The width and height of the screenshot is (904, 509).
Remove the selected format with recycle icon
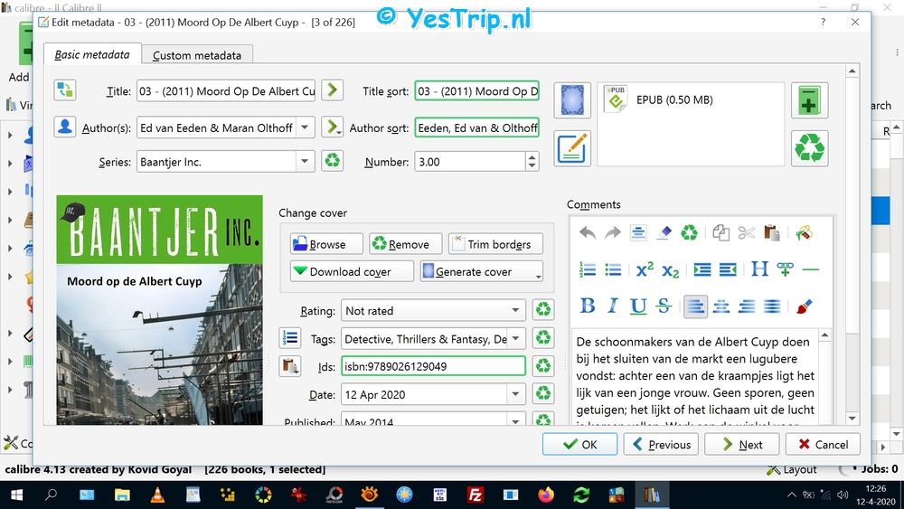(x=809, y=148)
